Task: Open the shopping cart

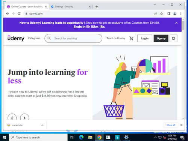Action: (x=132, y=38)
